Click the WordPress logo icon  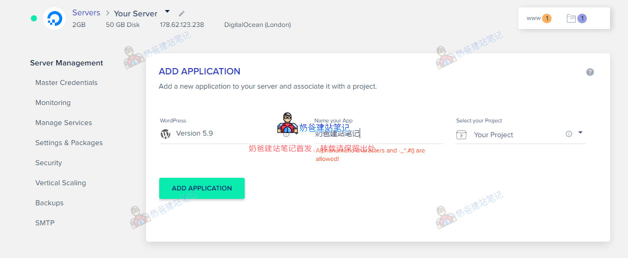[166, 134]
